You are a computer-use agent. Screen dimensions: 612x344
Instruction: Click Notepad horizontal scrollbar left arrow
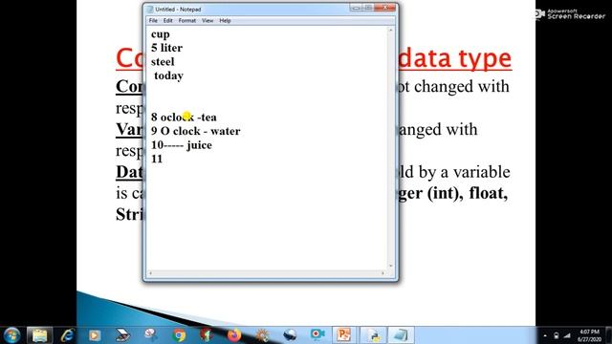[x=151, y=273]
